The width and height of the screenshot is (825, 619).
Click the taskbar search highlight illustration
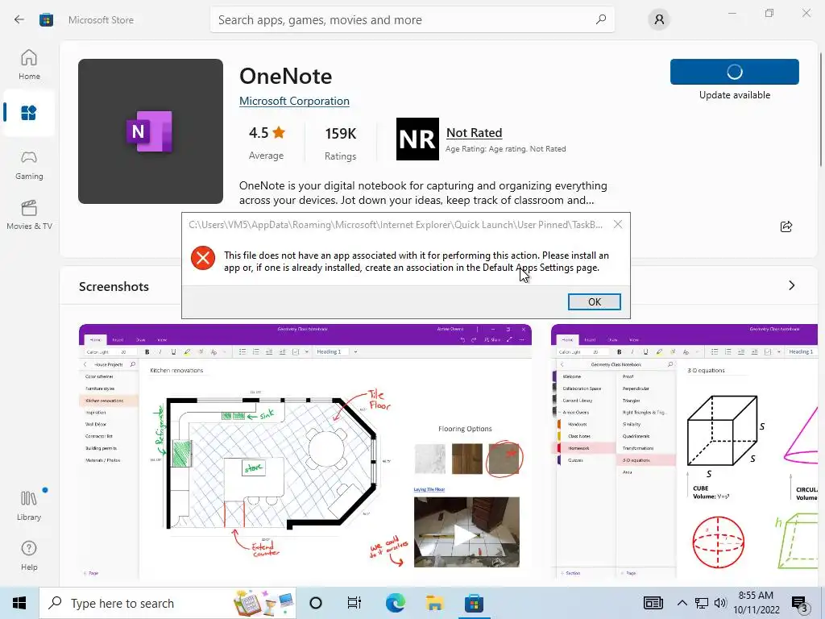(264, 603)
